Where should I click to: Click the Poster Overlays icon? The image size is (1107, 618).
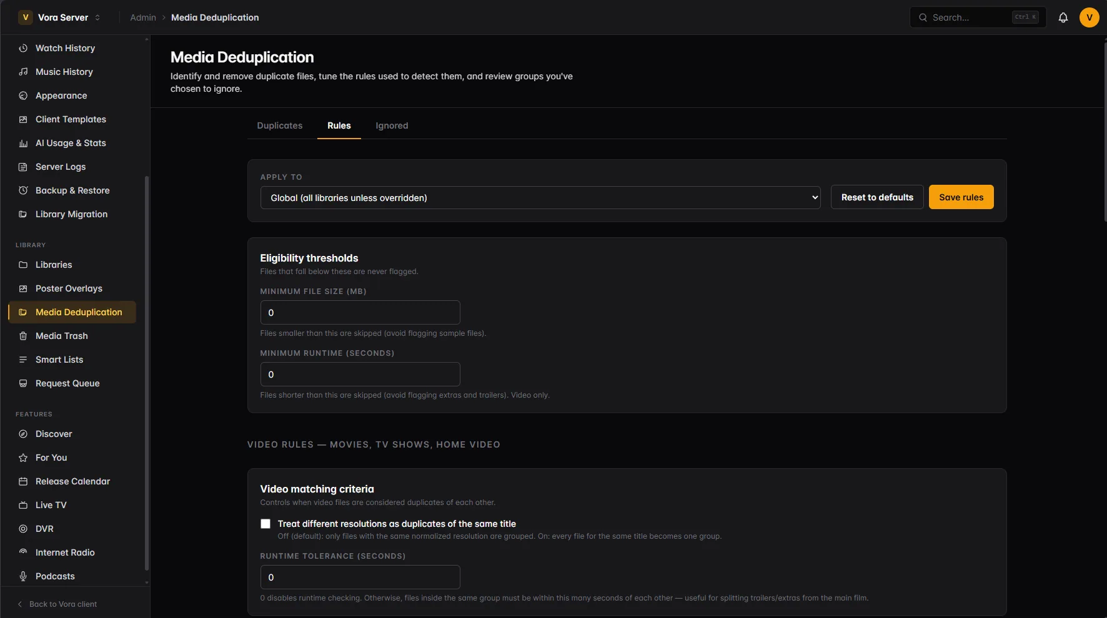(x=23, y=288)
